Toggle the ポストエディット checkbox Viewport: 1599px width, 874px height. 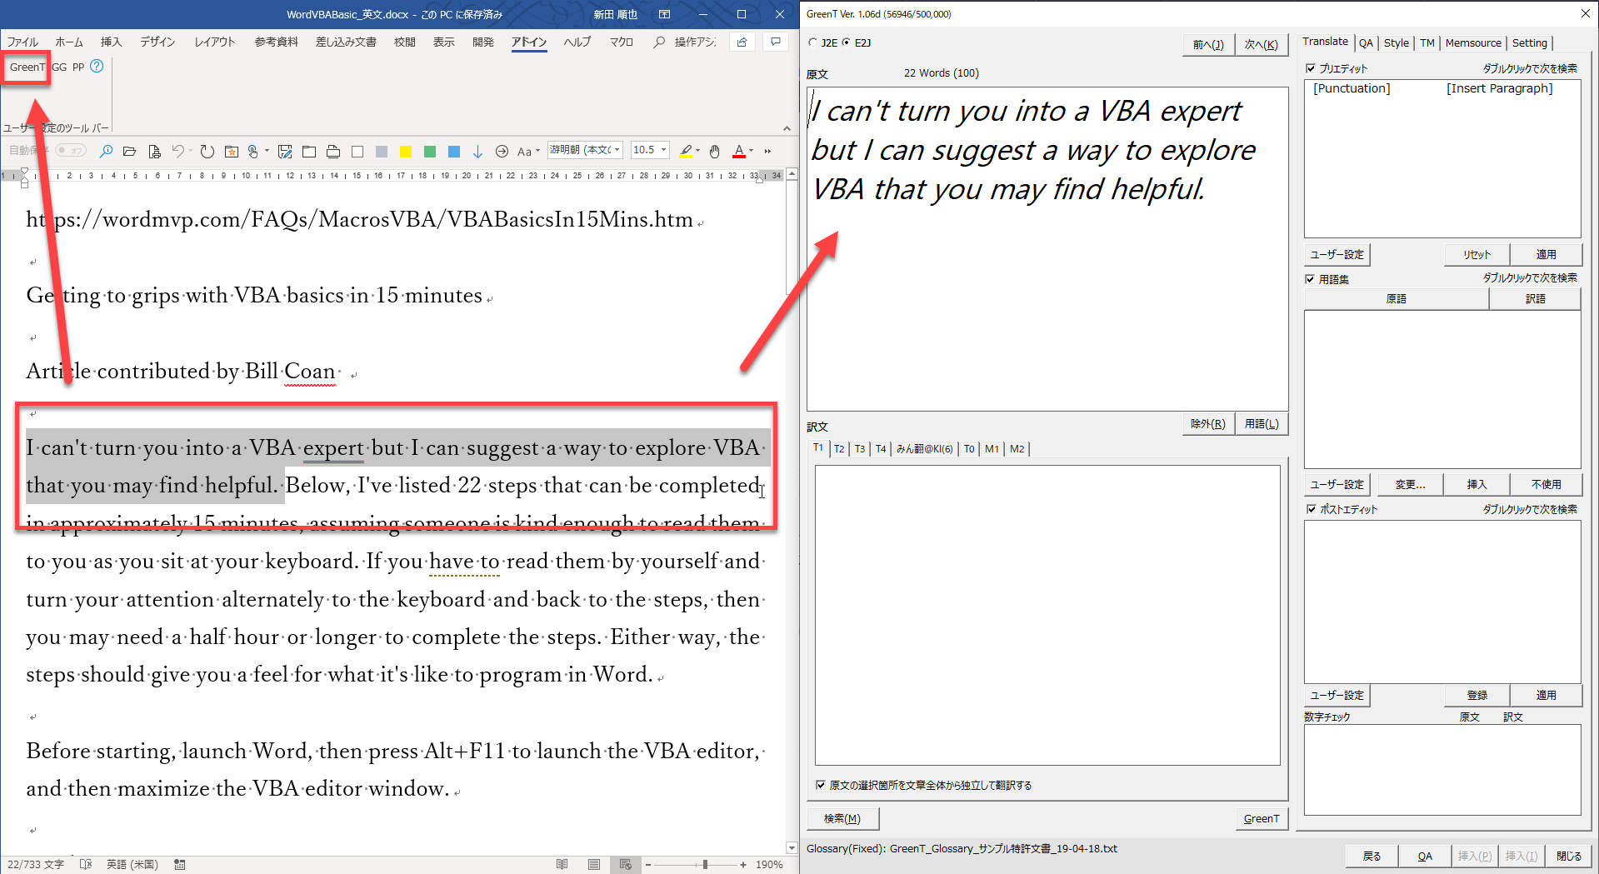click(x=1311, y=509)
